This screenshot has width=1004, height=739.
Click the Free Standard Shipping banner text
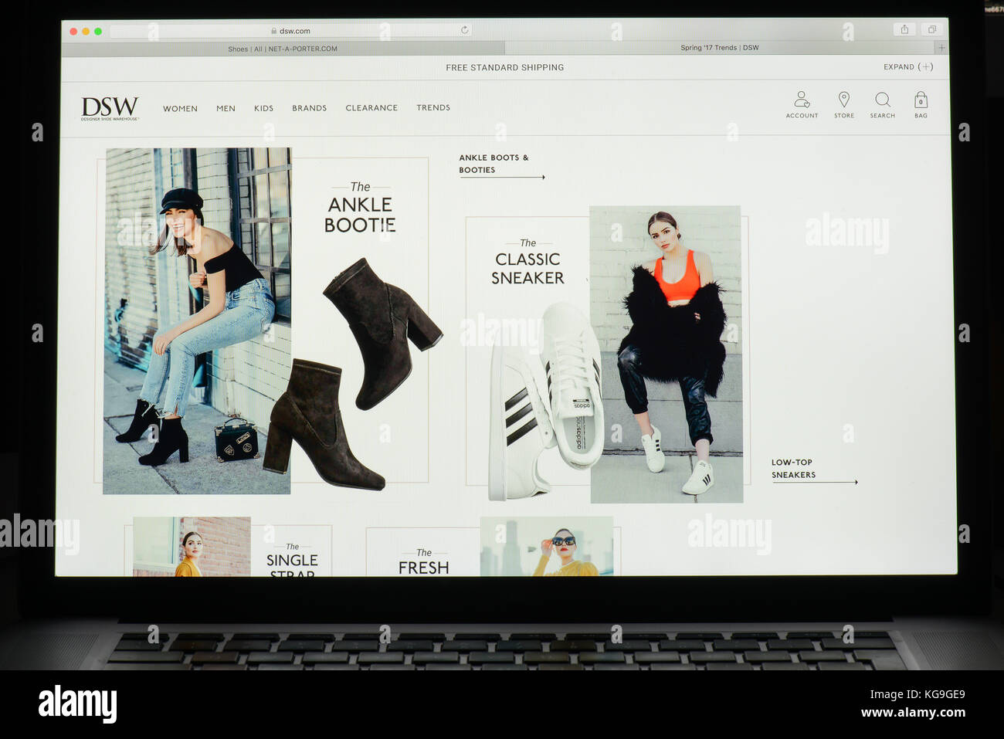[x=504, y=68]
